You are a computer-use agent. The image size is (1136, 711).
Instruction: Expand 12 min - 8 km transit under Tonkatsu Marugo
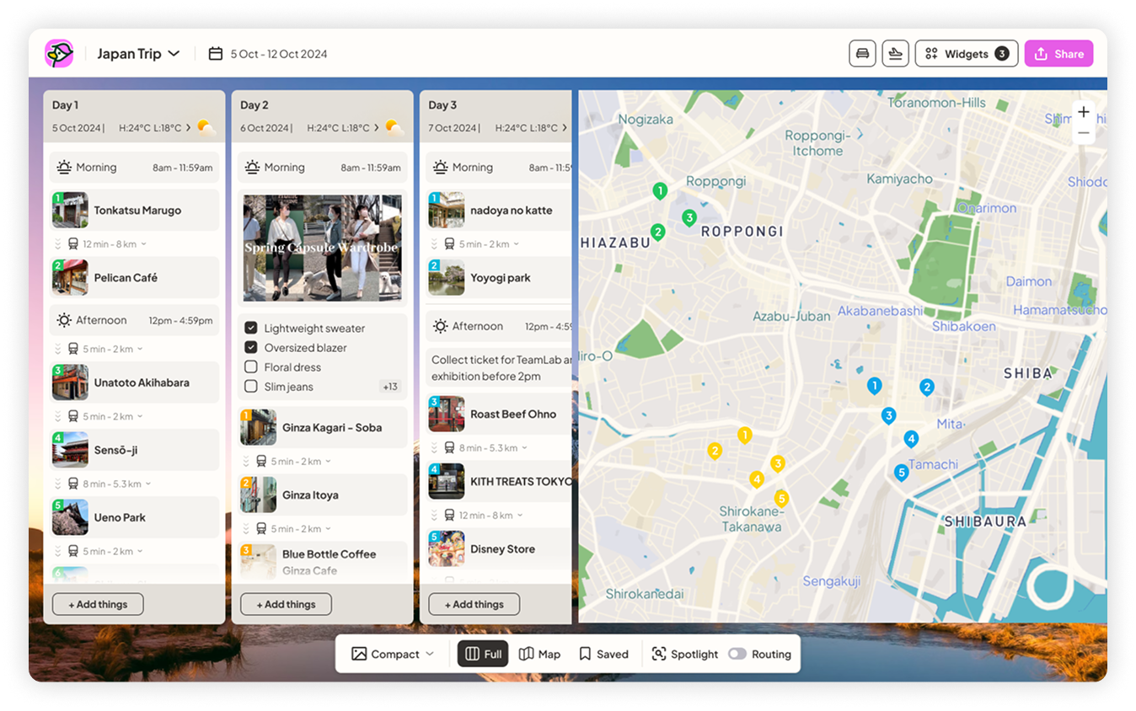[144, 244]
